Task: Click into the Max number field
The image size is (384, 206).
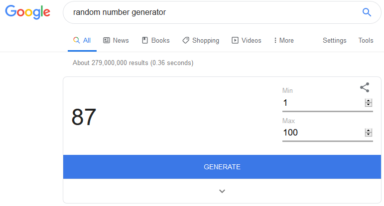Action: (x=321, y=133)
